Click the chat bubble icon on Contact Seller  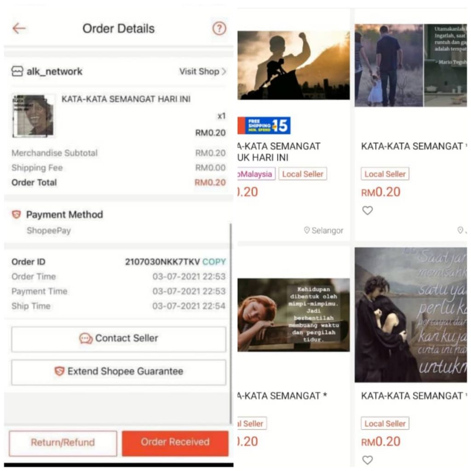86,339
